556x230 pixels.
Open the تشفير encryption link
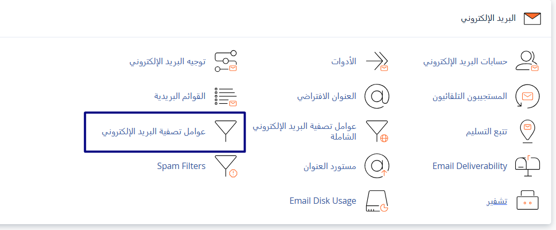[496, 202]
